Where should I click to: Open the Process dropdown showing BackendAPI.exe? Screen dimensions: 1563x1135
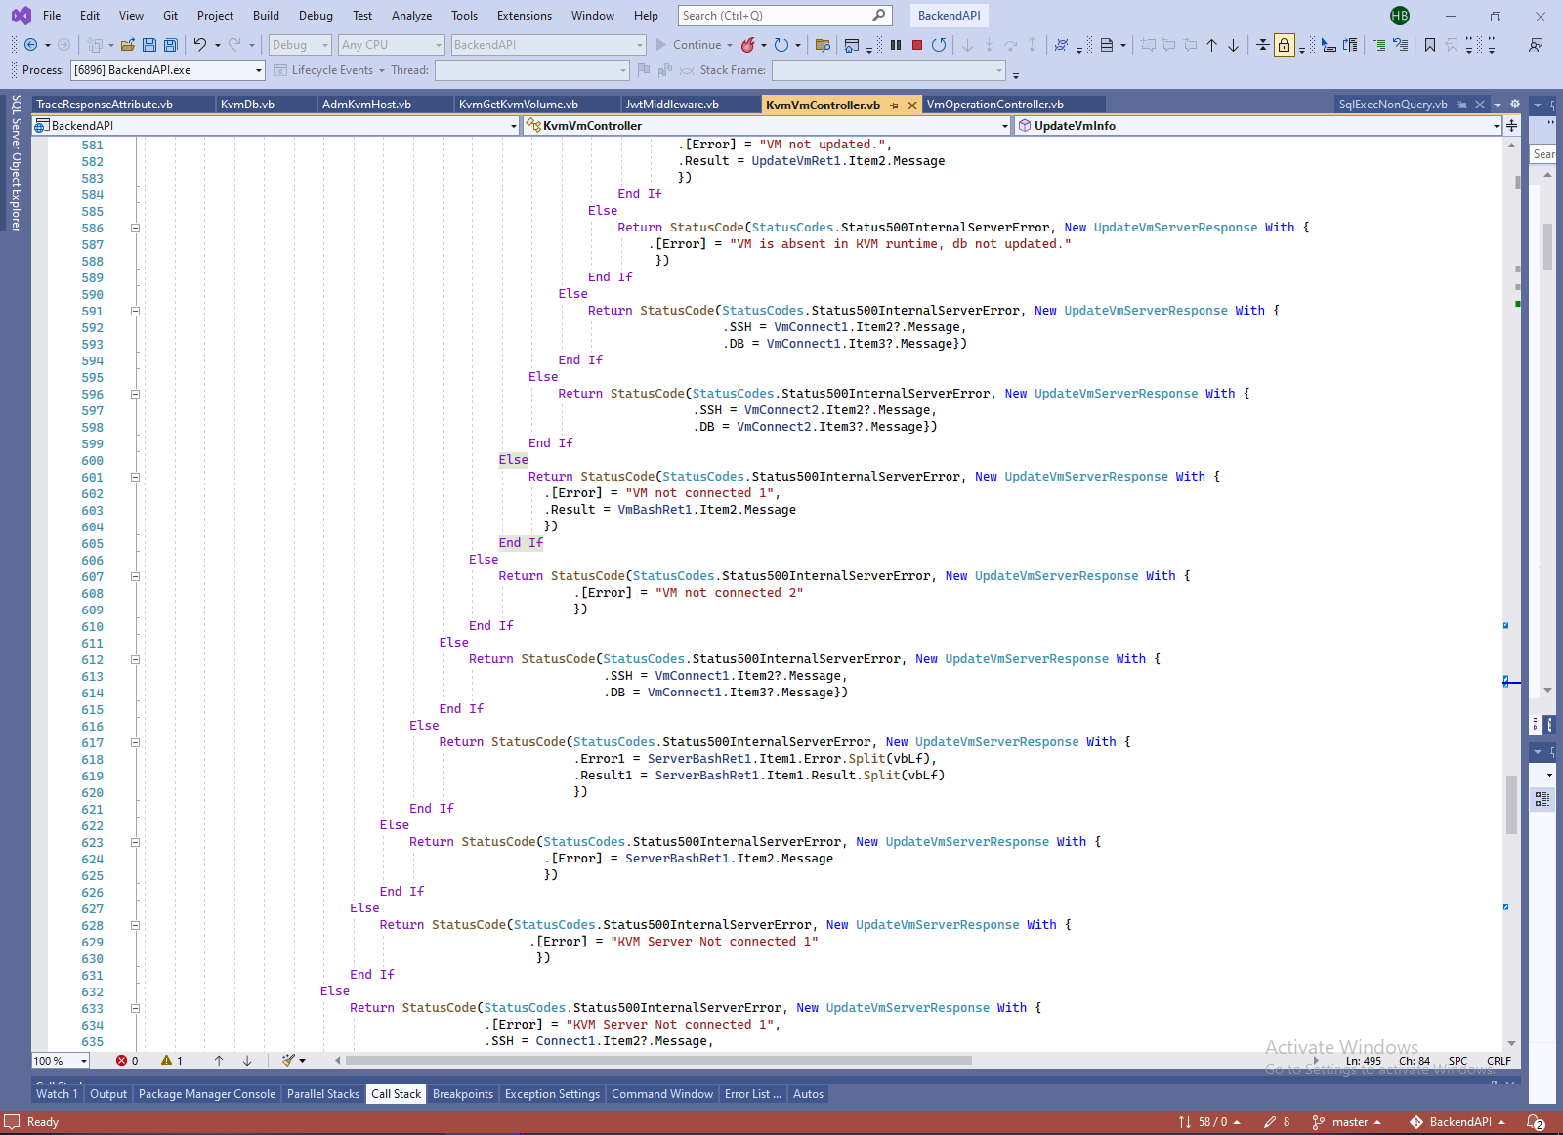(x=167, y=70)
